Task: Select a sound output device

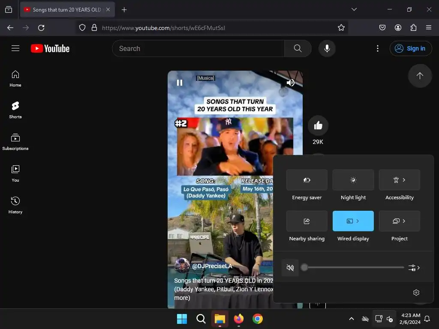Action: click(414, 268)
